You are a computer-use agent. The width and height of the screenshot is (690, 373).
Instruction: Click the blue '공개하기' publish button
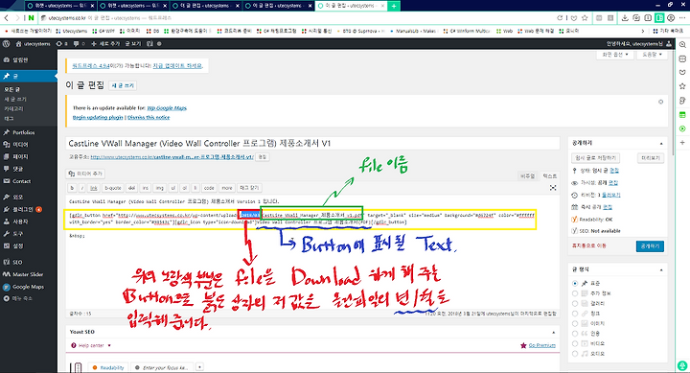pyautogui.click(x=650, y=246)
